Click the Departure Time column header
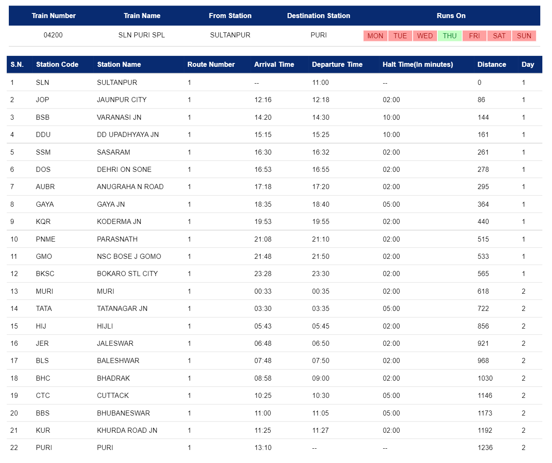Image resolution: width=552 pixels, height=463 pixels. pyautogui.click(x=337, y=64)
